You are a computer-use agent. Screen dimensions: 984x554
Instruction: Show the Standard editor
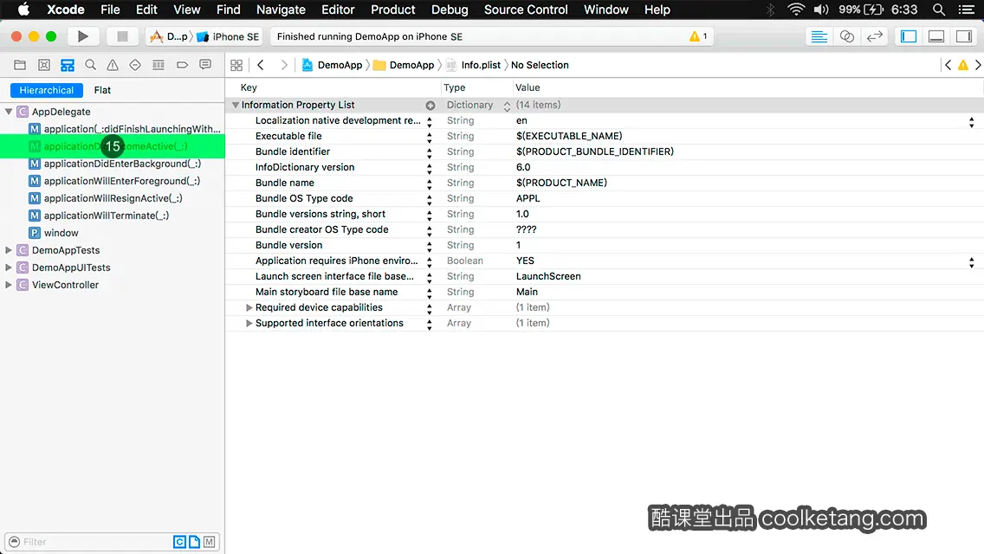pos(819,36)
